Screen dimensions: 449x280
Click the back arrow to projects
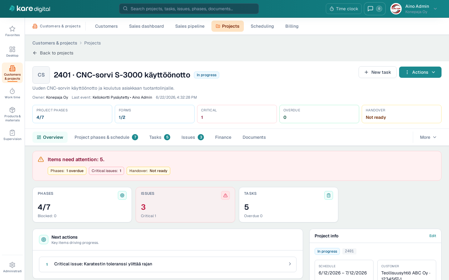[35, 53]
